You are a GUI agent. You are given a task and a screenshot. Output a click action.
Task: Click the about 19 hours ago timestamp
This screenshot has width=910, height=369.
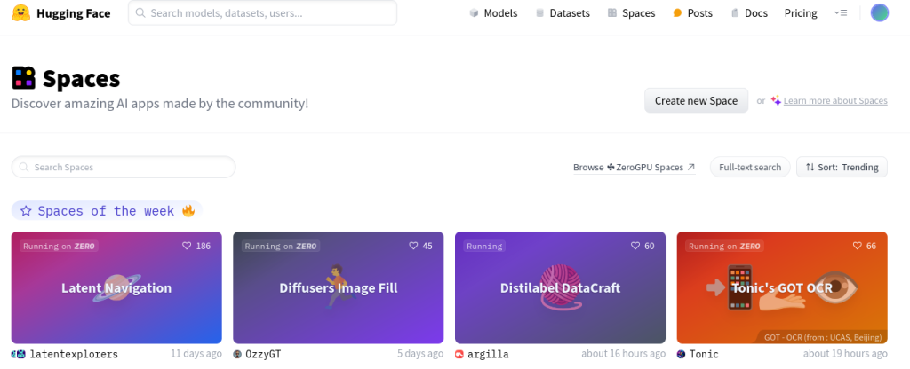point(845,353)
